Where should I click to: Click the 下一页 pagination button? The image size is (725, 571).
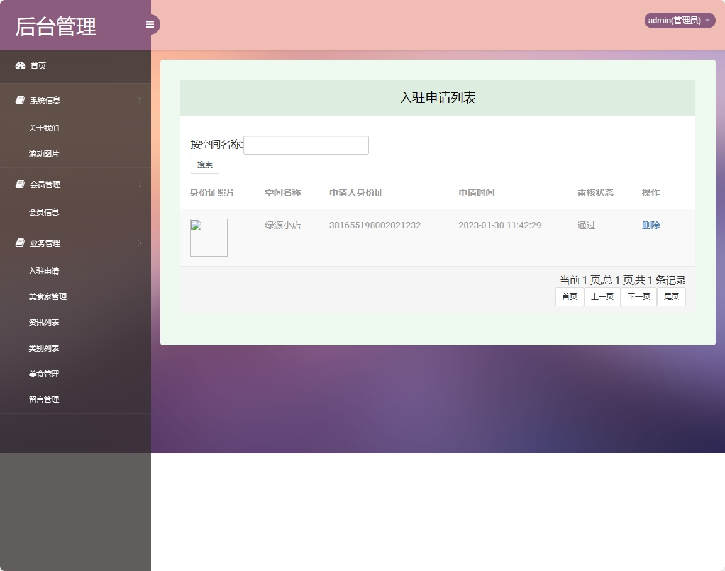coord(638,297)
